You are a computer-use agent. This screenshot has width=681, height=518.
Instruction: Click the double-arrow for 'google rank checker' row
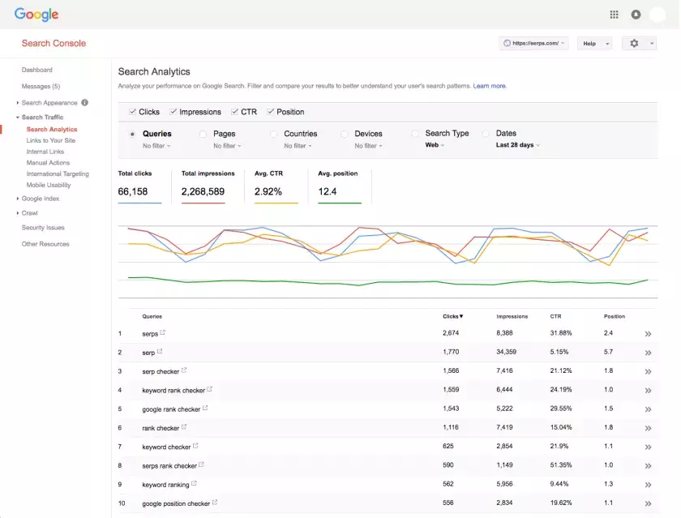click(648, 409)
